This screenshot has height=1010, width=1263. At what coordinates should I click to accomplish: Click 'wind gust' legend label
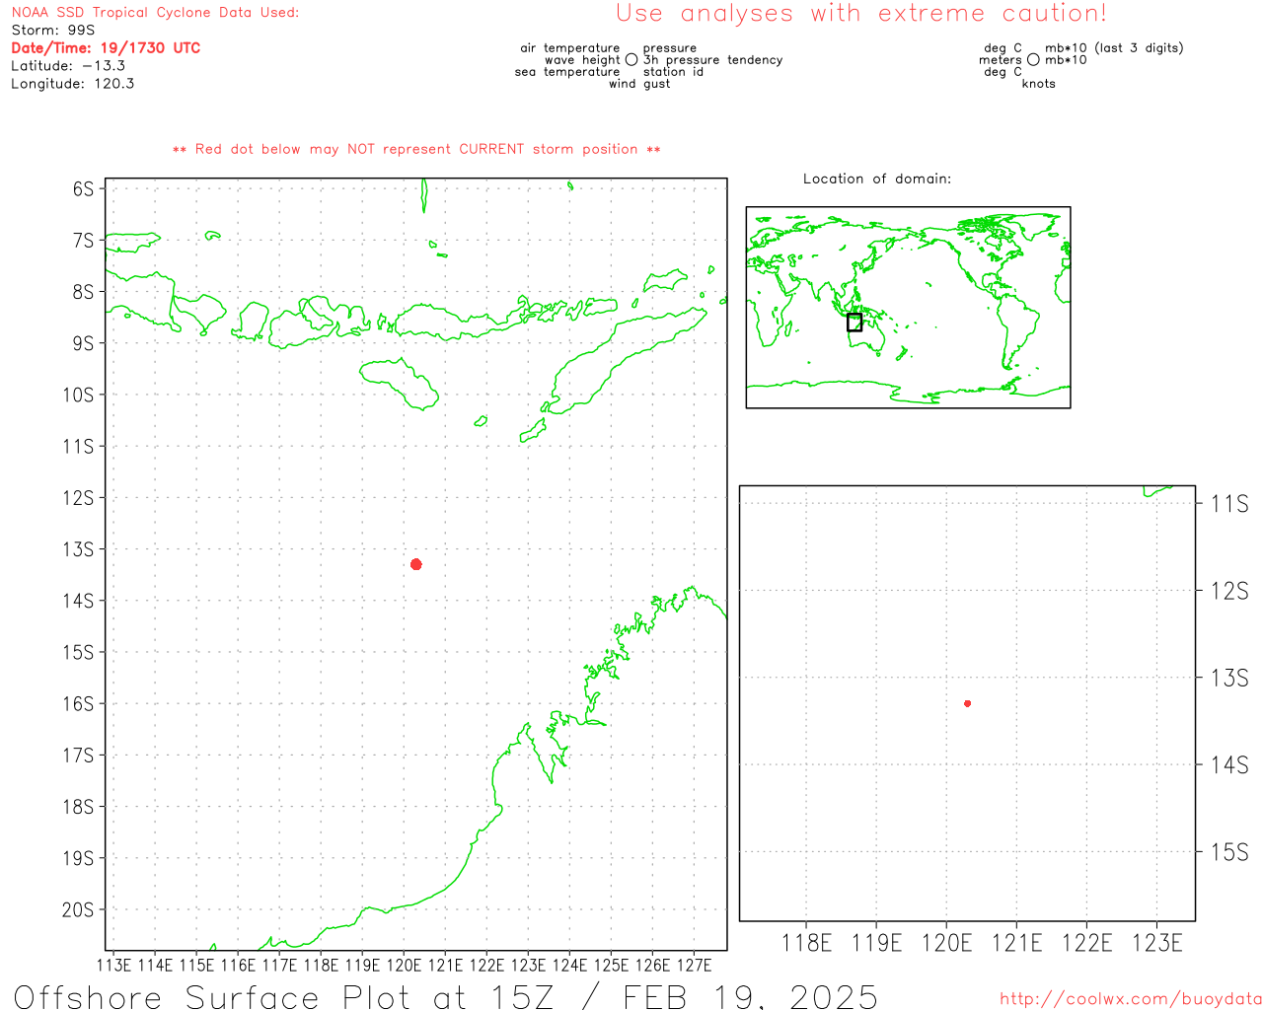(x=639, y=84)
